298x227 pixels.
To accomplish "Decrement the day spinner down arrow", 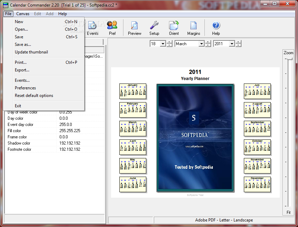I will point(169,45).
